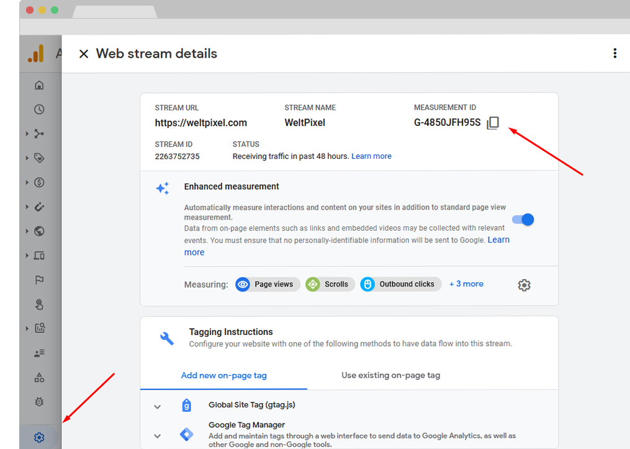The height and width of the screenshot is (449, 630).
Task: Show the + 3 more measuring events
Action: click(466, 284)
